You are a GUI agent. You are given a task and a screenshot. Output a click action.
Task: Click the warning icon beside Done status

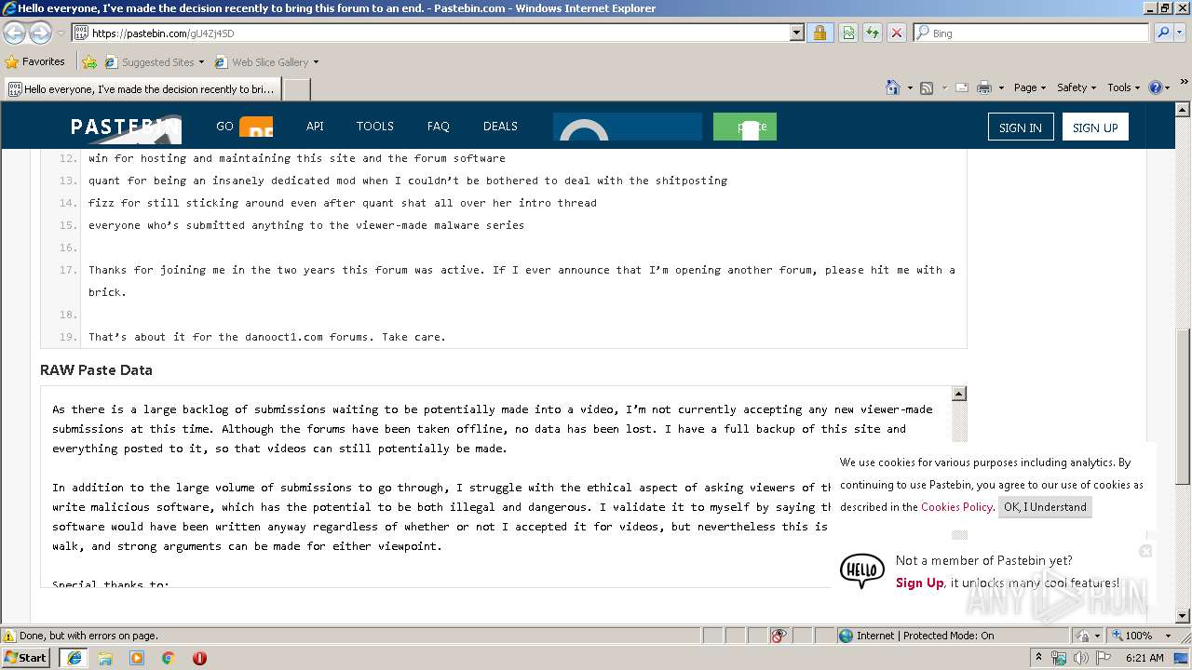(x=9, y=636)
